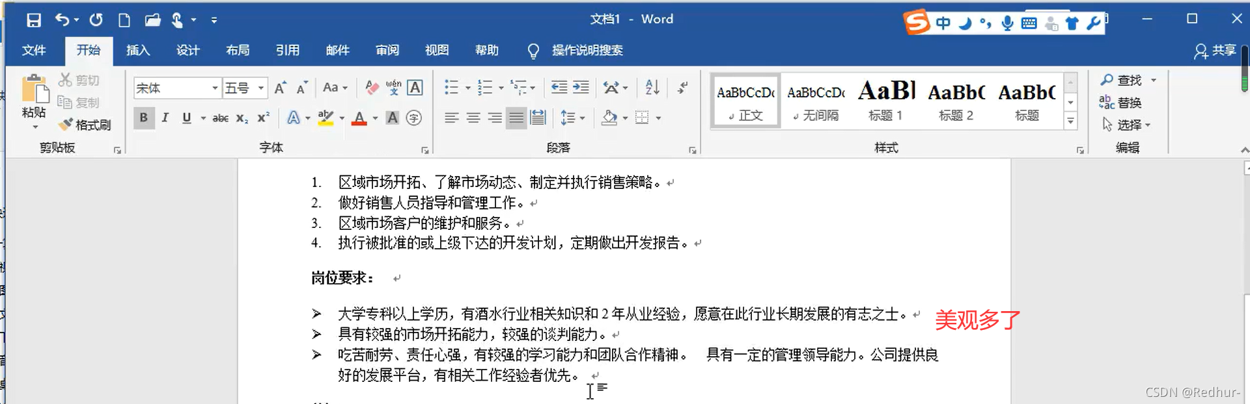Switch to the 审阅 review tab
The height and width of the screenshot is (404, 1250).
click(387, 51)
